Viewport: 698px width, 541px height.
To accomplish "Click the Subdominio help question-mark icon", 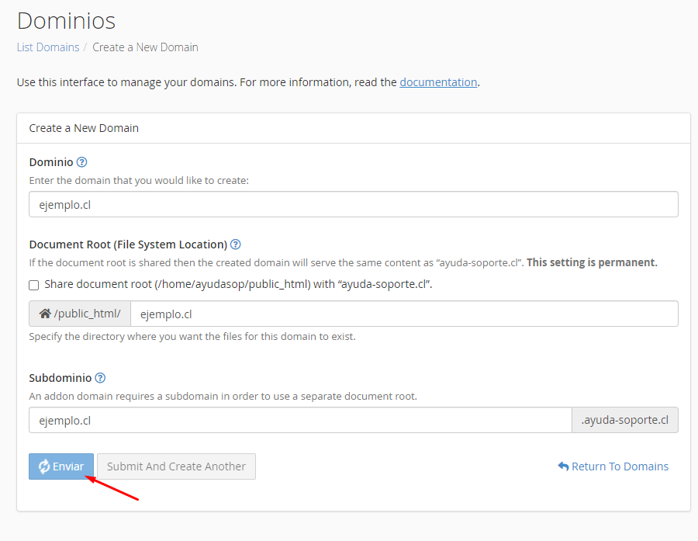I will 100,378.
